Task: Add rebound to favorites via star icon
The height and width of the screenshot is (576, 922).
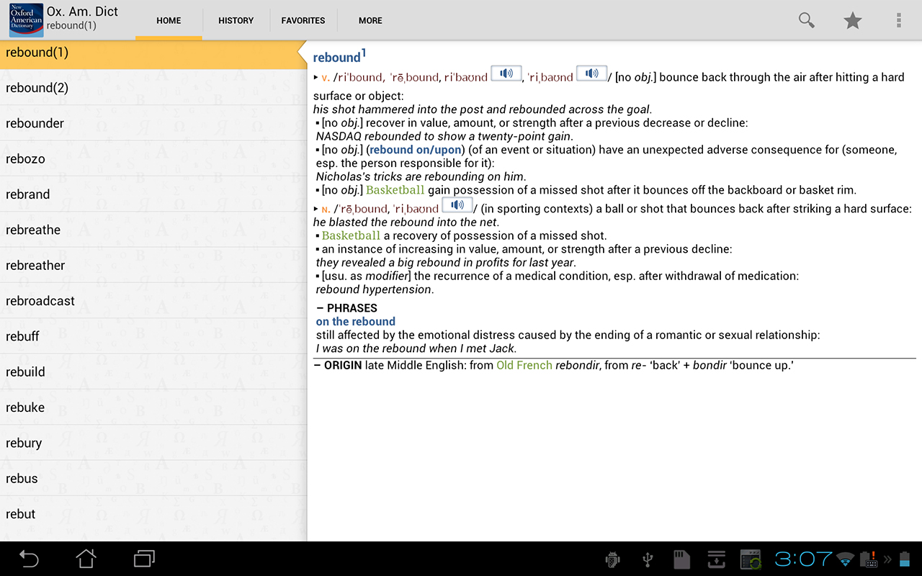Action: tap(852, 20)
